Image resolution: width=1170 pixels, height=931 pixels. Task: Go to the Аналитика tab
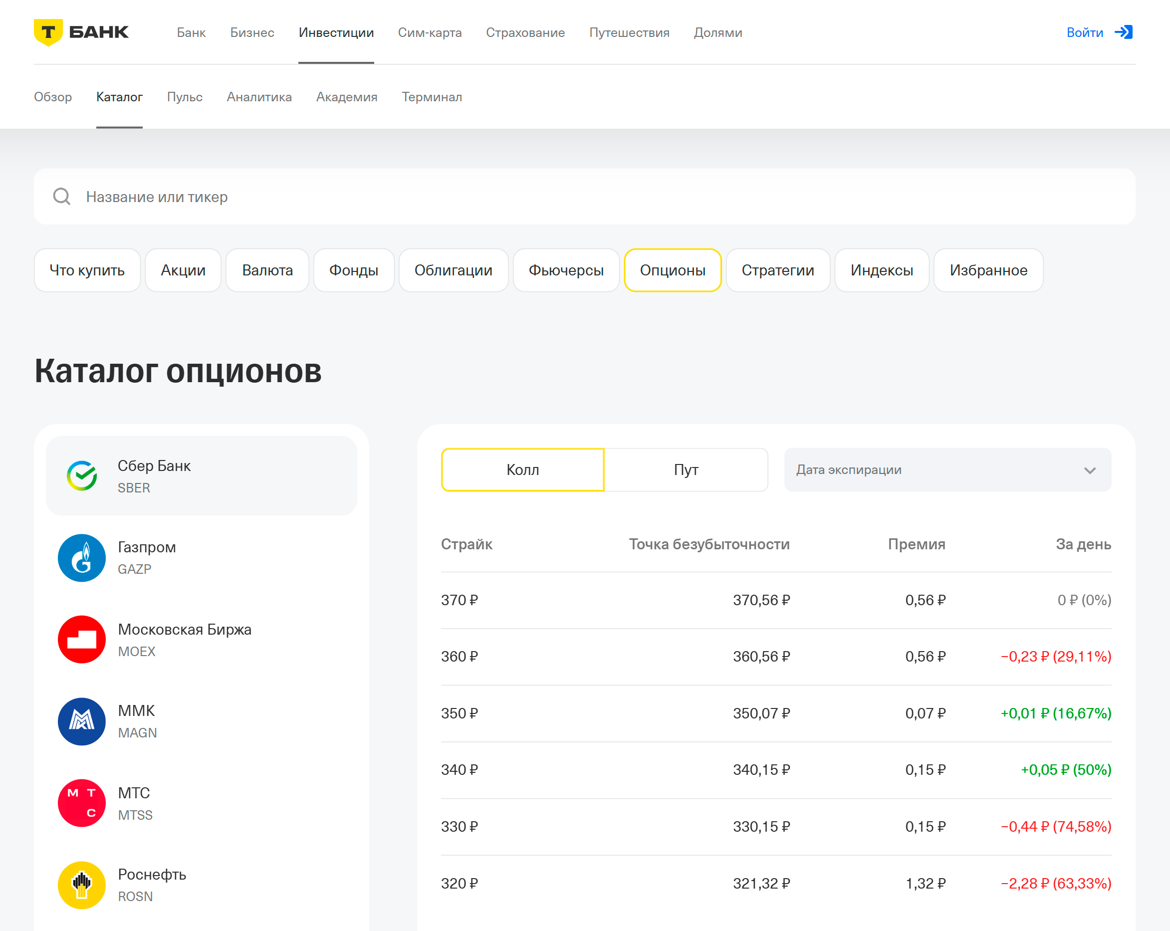(259, 97)
